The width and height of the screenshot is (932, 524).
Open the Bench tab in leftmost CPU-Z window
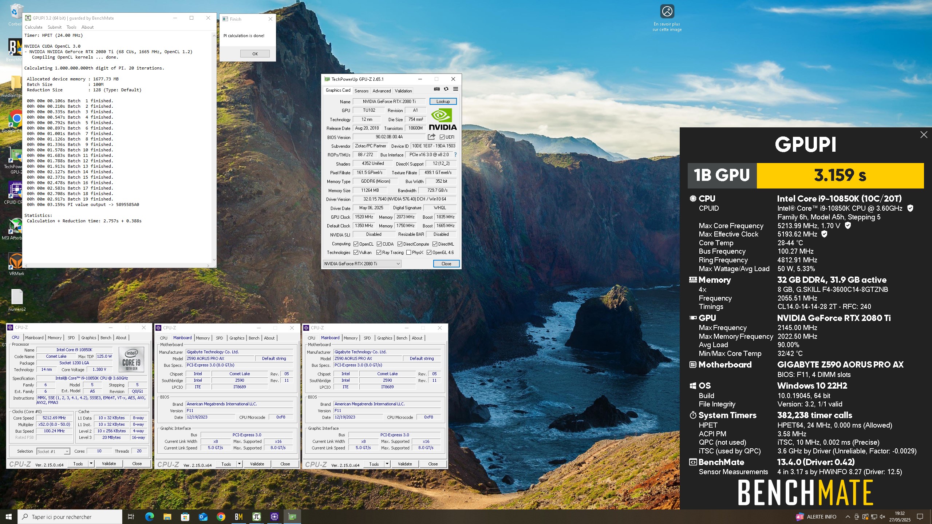click(106, 338)
